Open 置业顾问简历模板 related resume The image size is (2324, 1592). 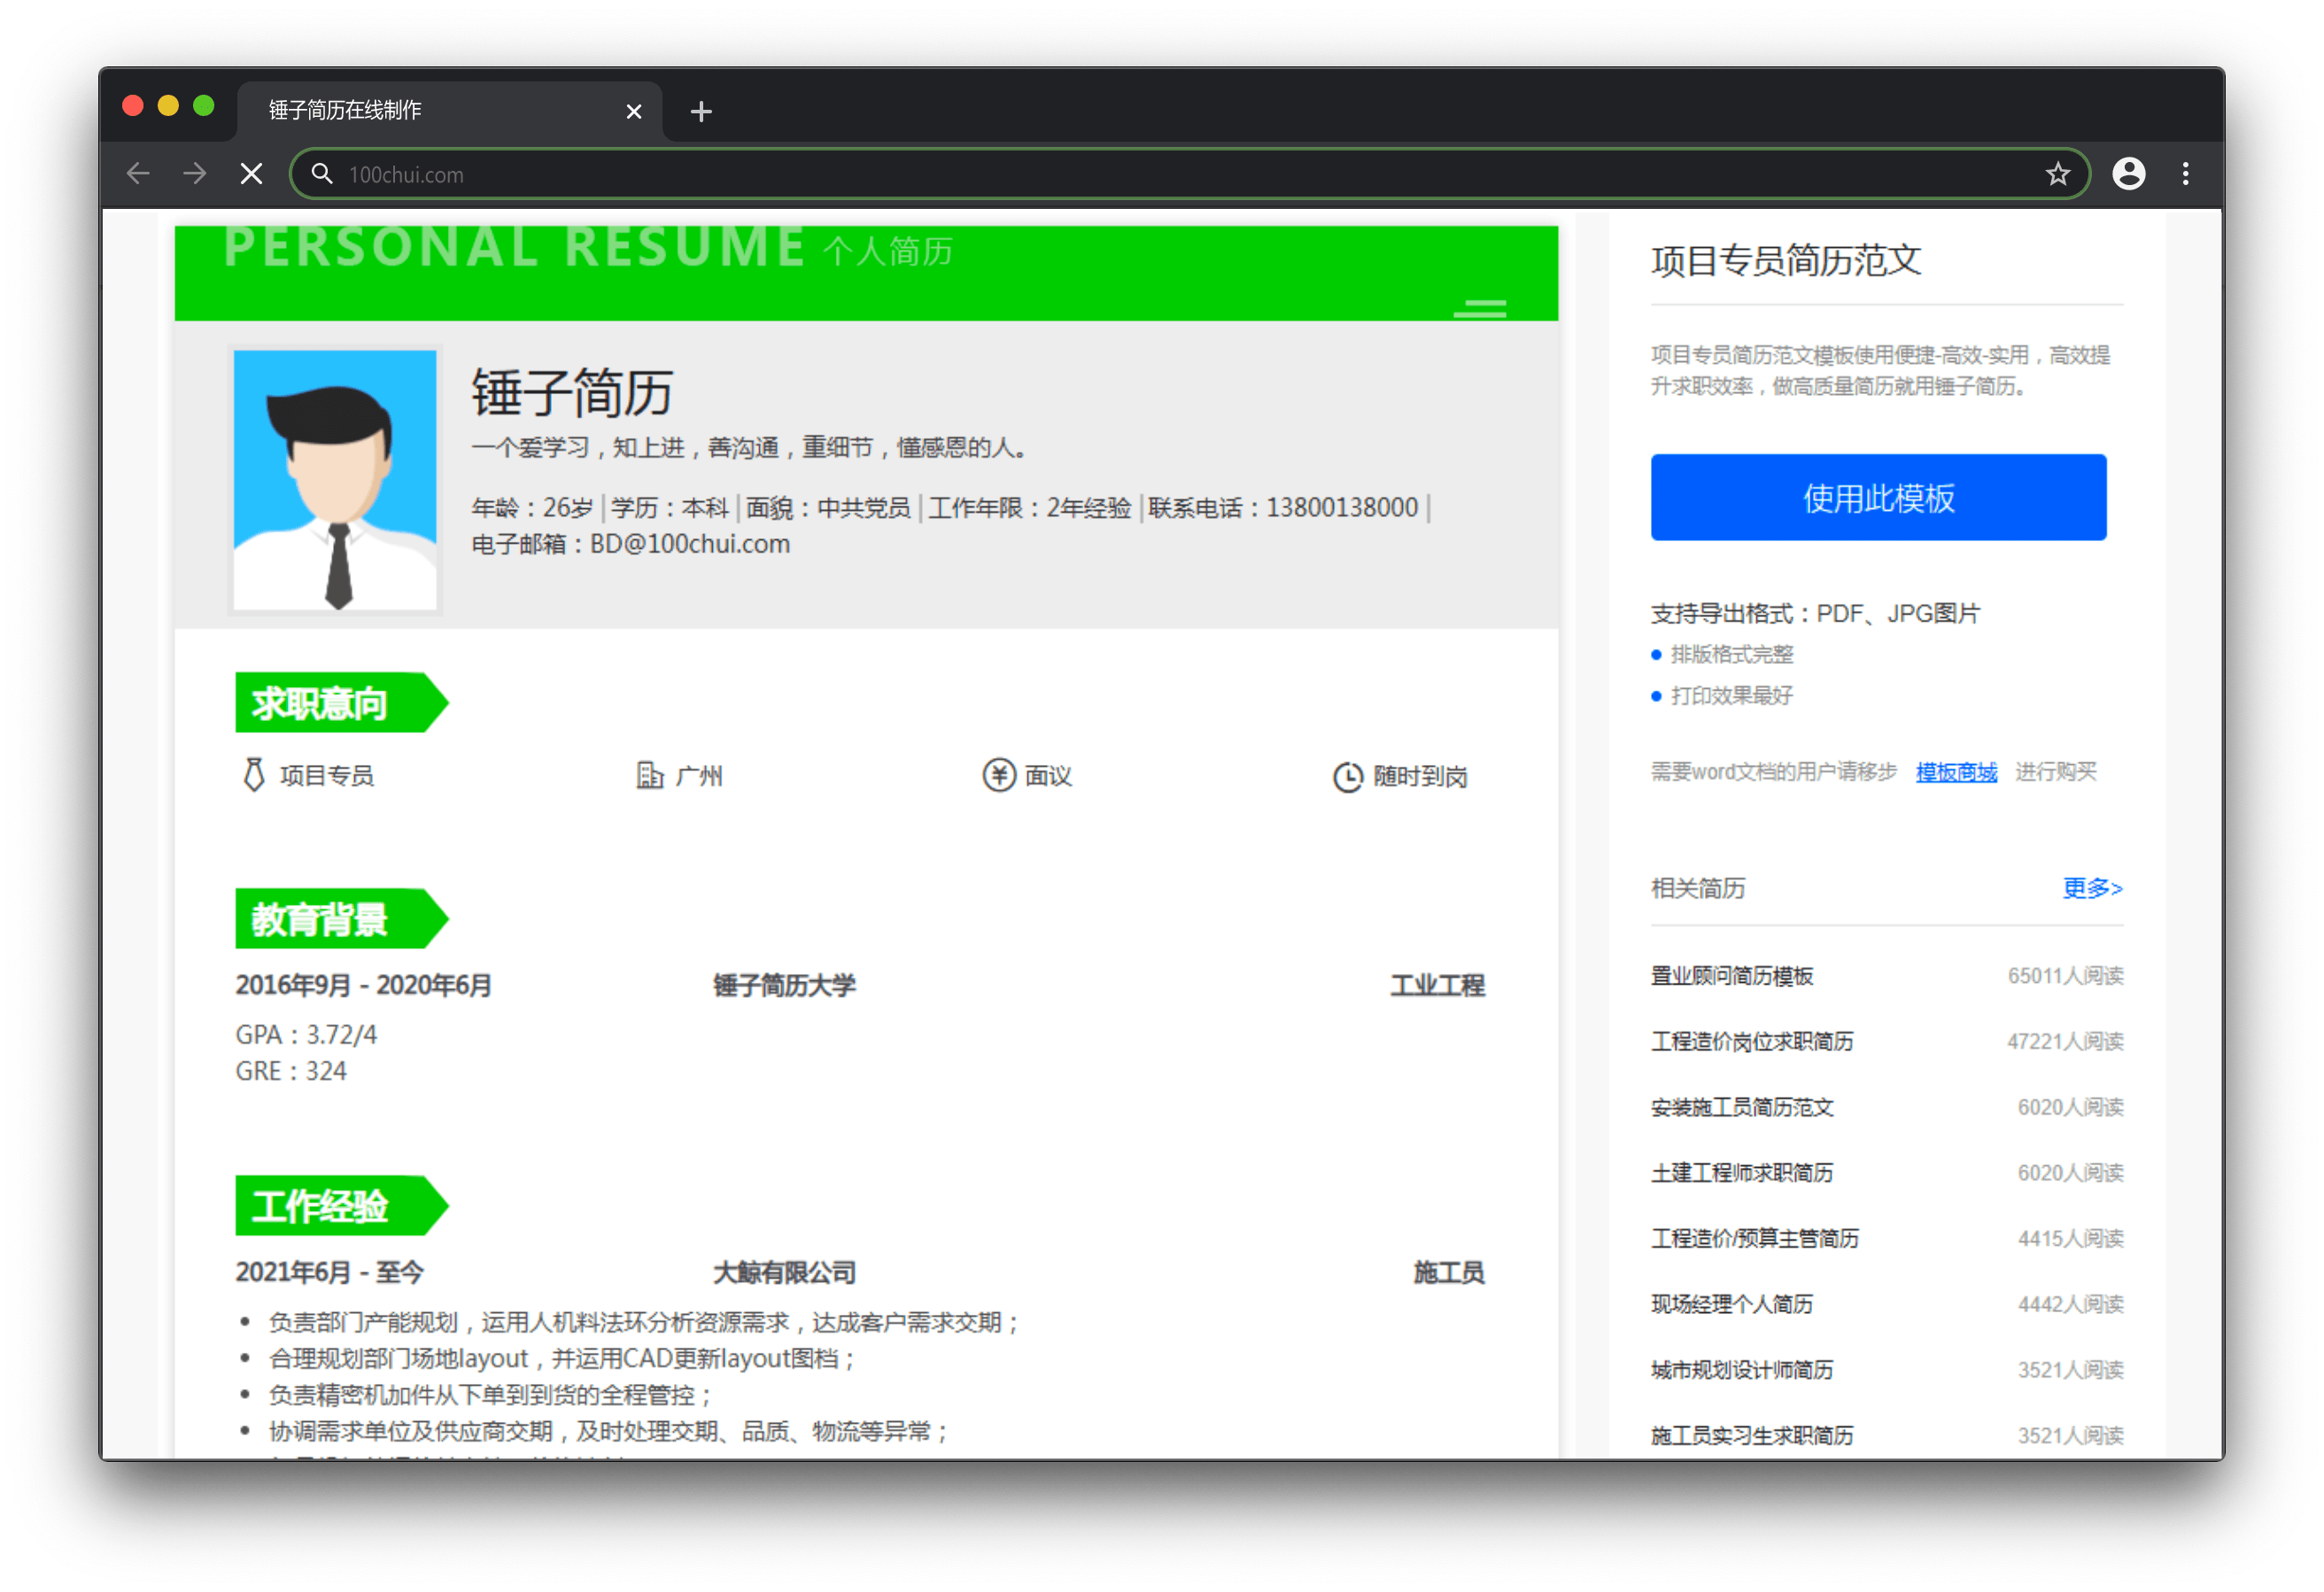(x=1731, y=976)
